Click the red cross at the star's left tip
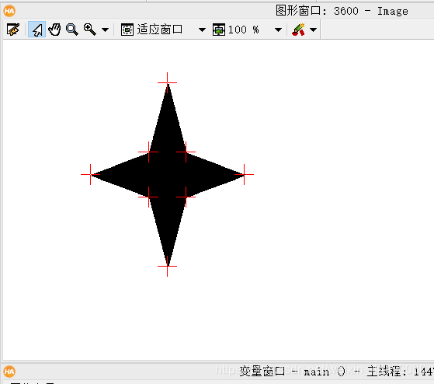This screenshot has width=434, height=384. click(91, 175)
